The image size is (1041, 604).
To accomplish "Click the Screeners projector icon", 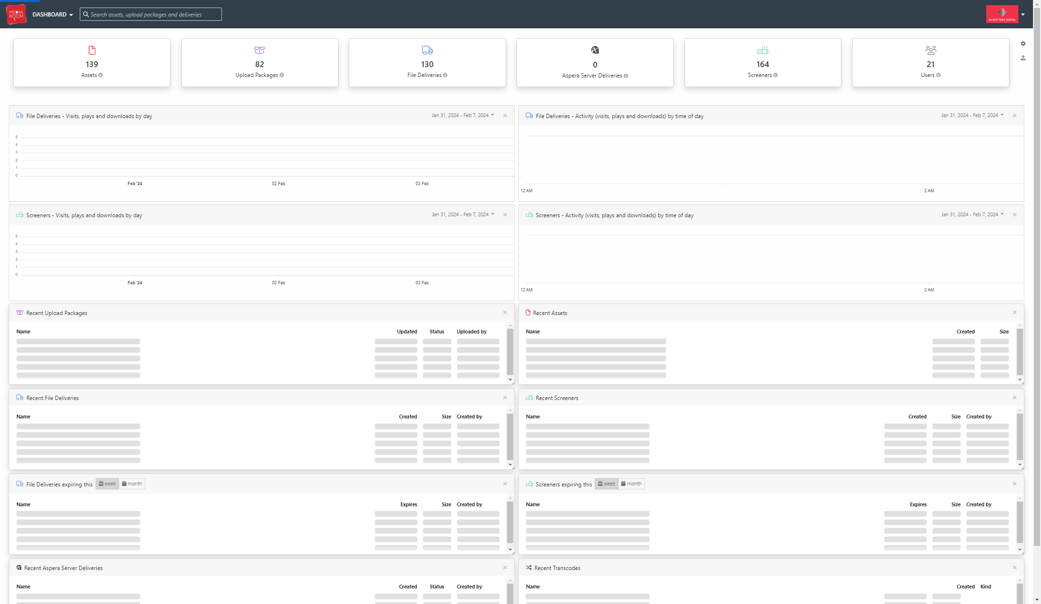I will [763, 50].
